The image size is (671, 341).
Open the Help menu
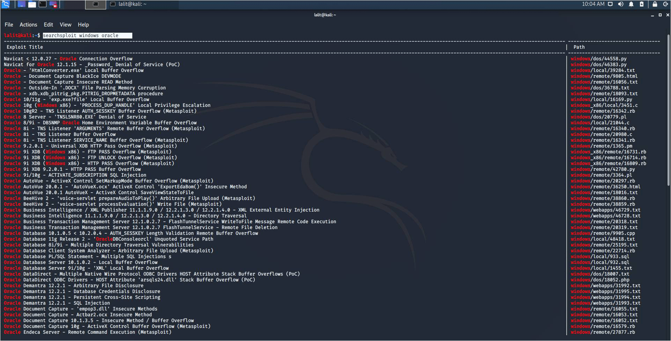tap(83, 24)
